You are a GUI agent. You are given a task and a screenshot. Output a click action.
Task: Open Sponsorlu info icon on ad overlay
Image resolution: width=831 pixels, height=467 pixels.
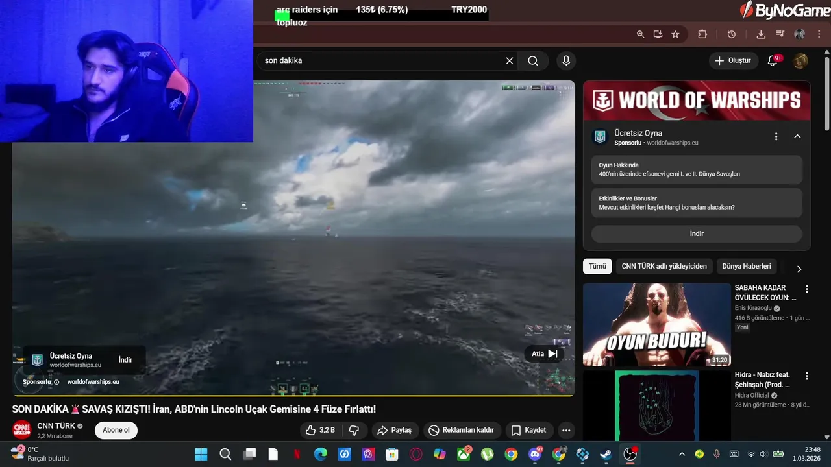pos(56,382)
